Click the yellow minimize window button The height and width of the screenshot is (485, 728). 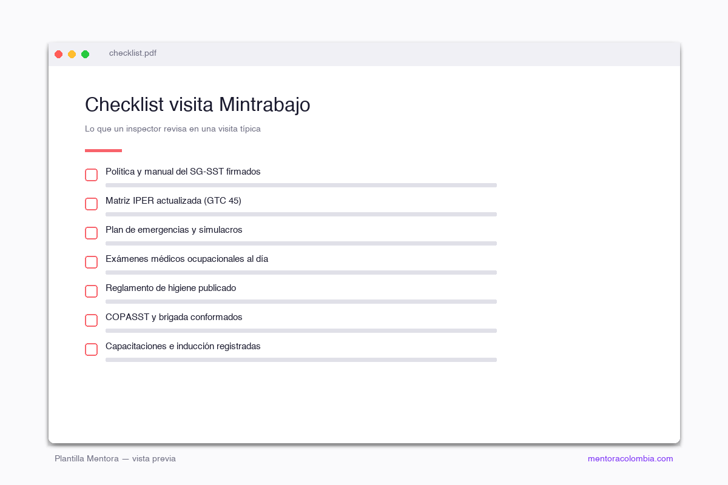point(72,54)
